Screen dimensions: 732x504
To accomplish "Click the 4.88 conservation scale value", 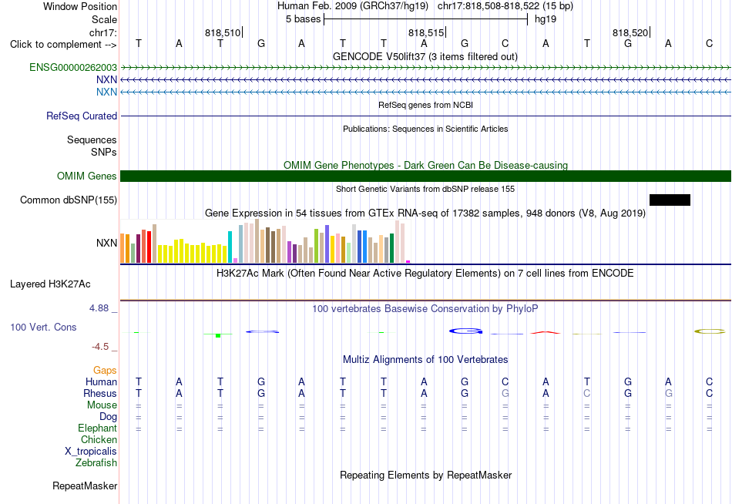I will [99, 308].
